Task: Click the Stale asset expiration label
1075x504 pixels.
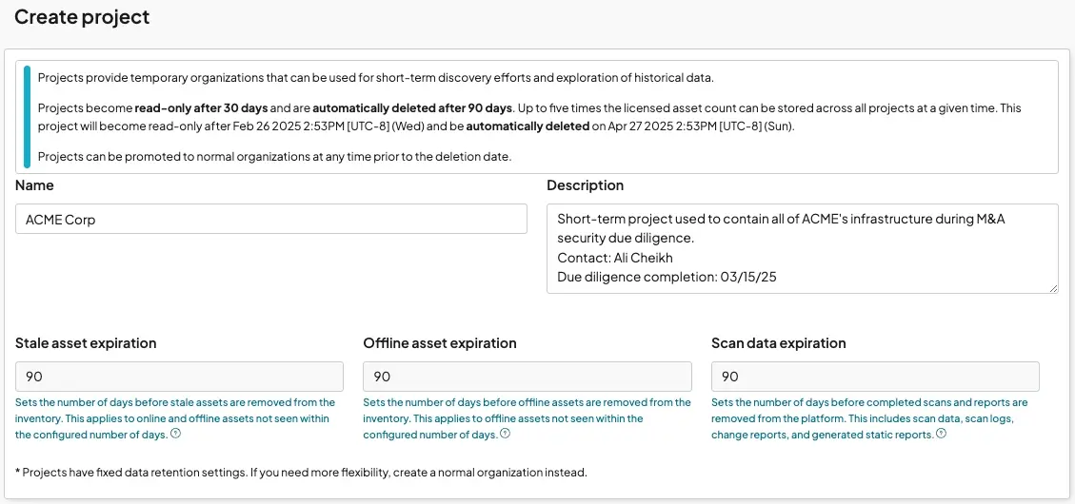Action: [x=86, y=343]
